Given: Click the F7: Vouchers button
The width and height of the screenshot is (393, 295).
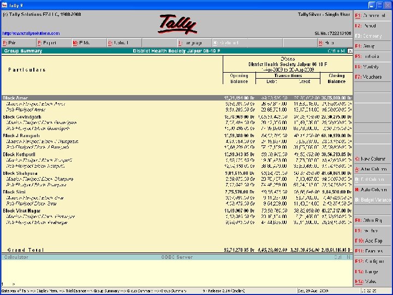Looking at the screenshot, I should click(x=373, y=77).
